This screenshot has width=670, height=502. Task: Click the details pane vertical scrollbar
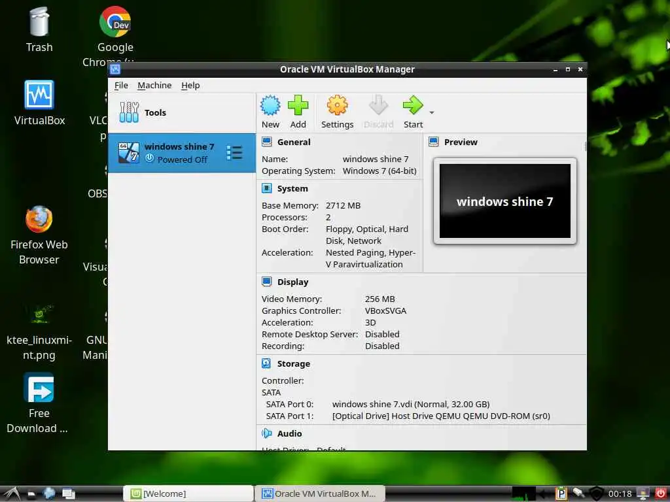(x=585, y=146)
